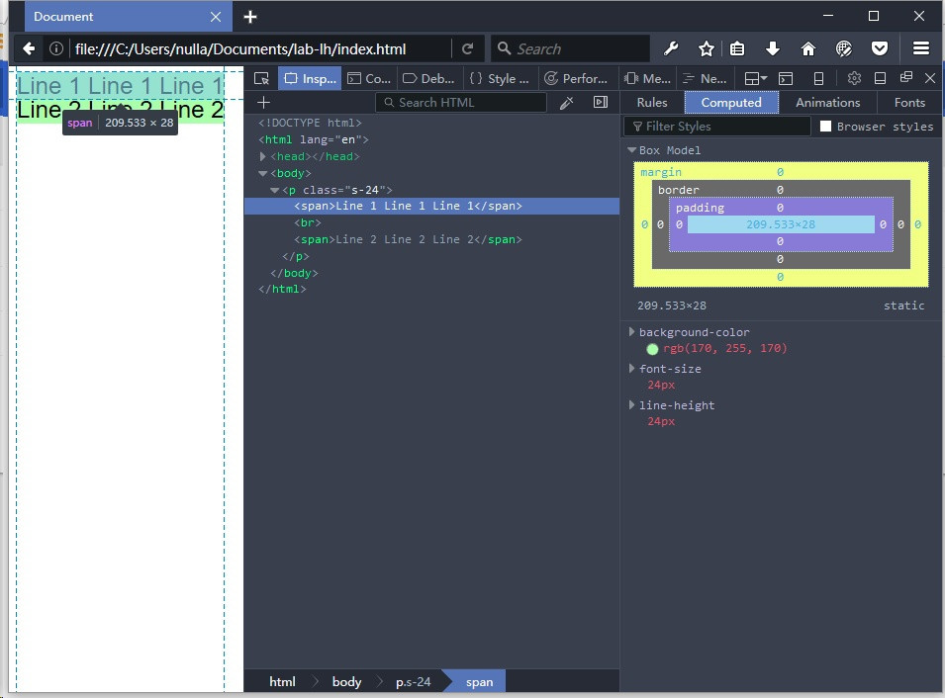Click the background-color green swatch
This screenshot has height=698, width=945.
652,349
